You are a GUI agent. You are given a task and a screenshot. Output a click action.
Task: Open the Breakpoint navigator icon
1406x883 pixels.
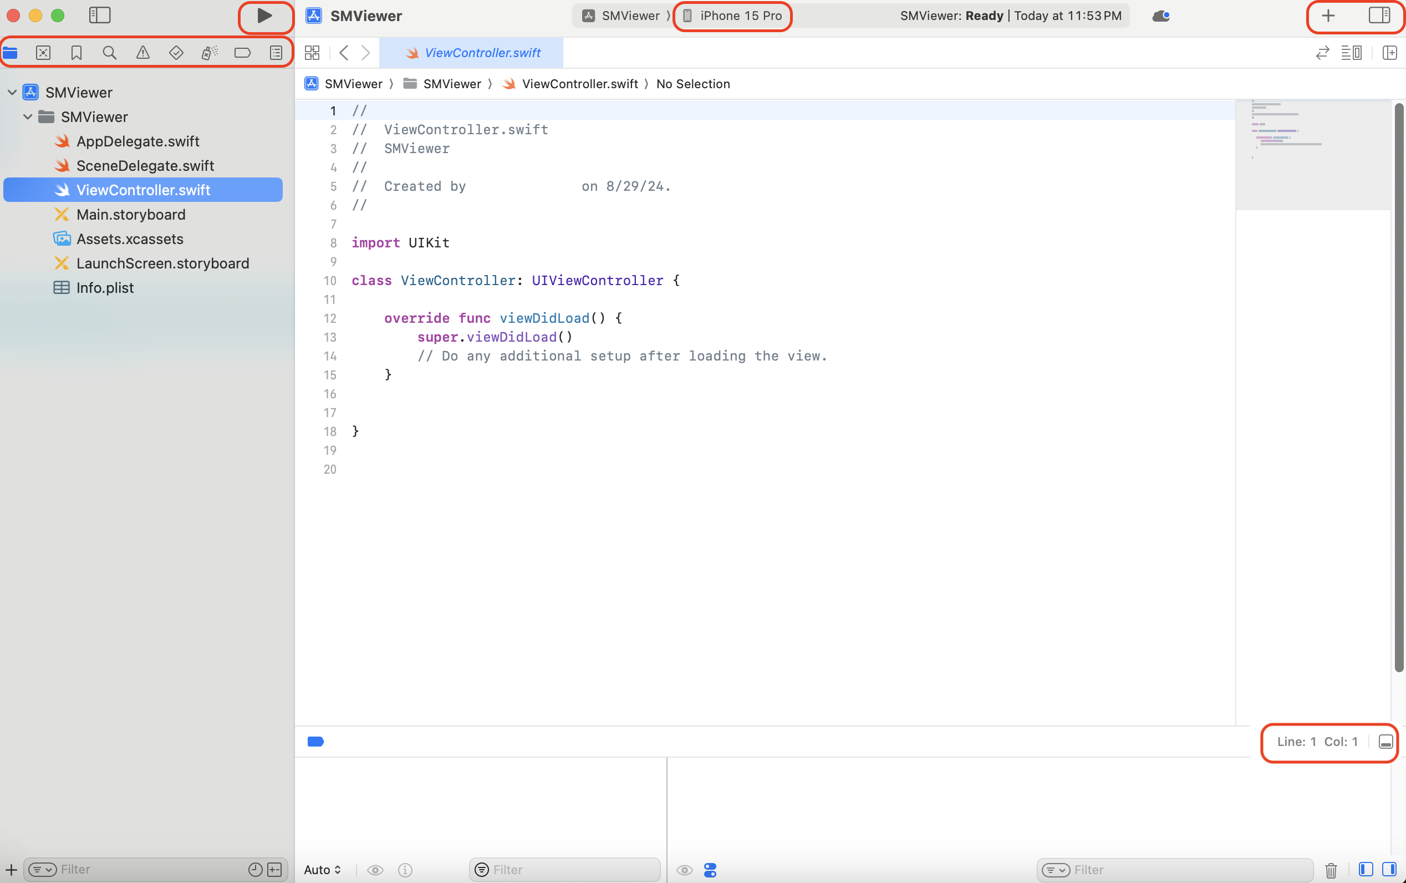(x=242, y=53)
